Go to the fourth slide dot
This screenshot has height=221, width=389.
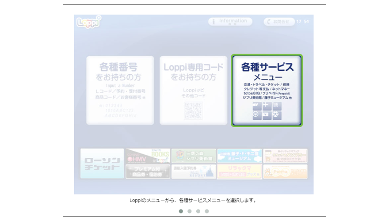click(x=207, y=211)
